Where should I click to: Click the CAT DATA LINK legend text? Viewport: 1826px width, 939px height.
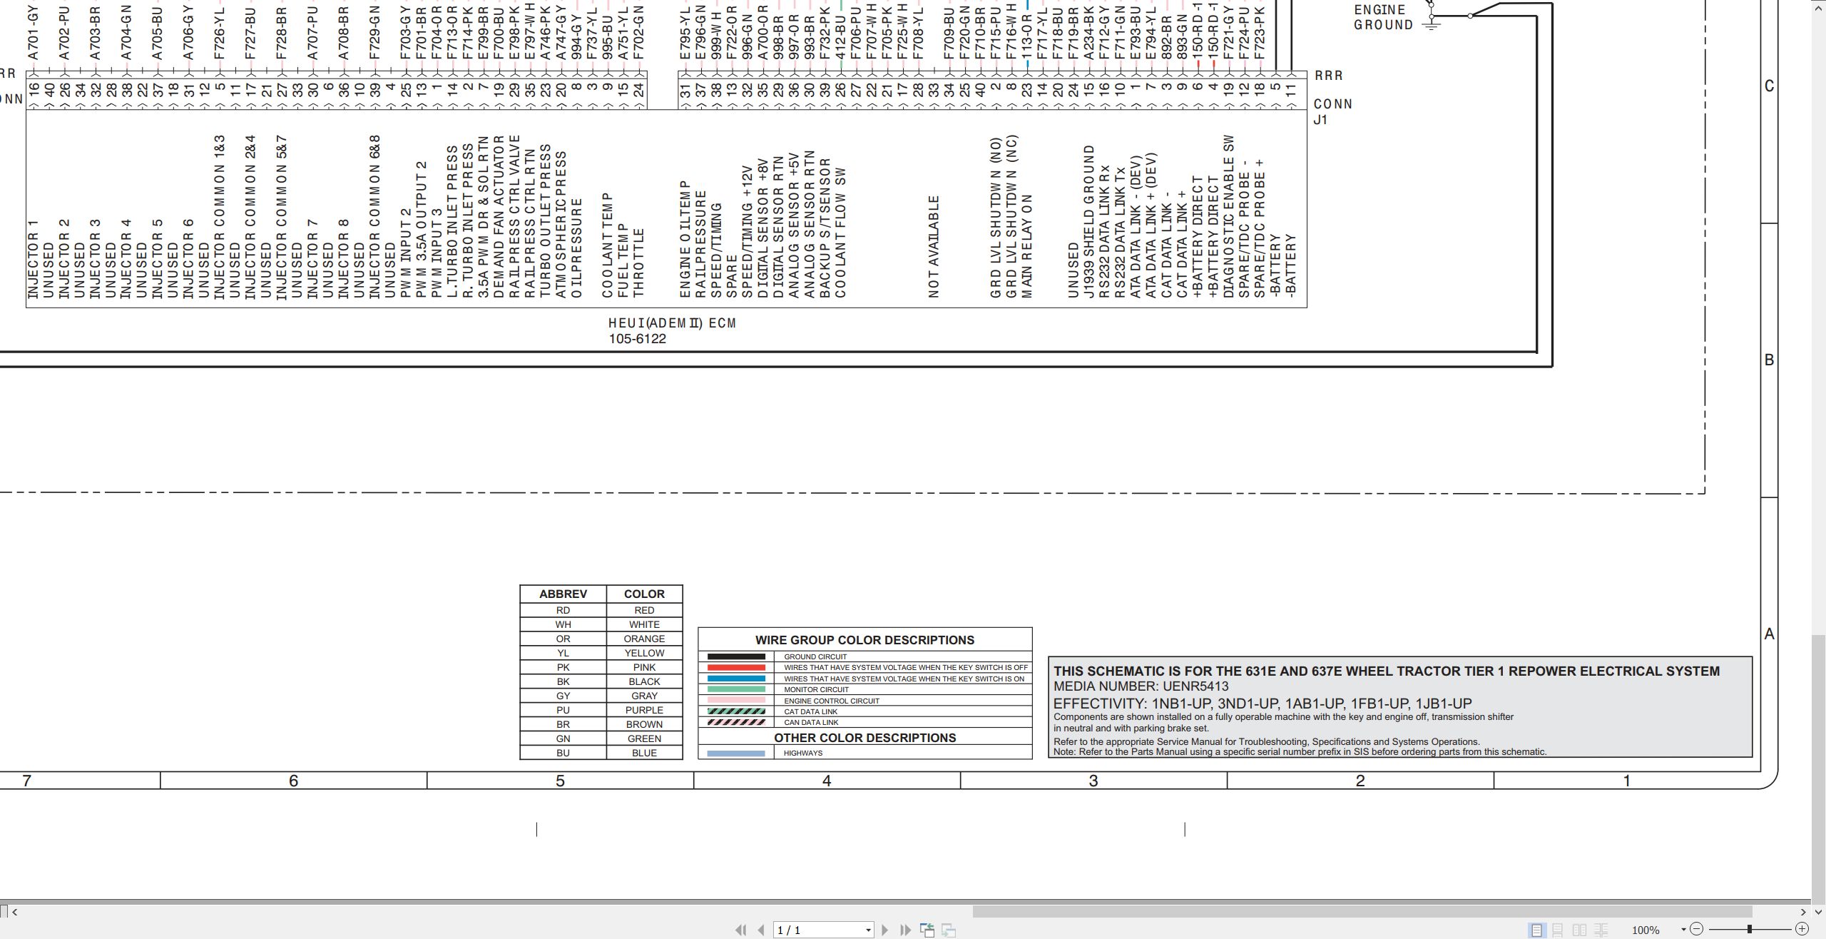coord(810,711)
